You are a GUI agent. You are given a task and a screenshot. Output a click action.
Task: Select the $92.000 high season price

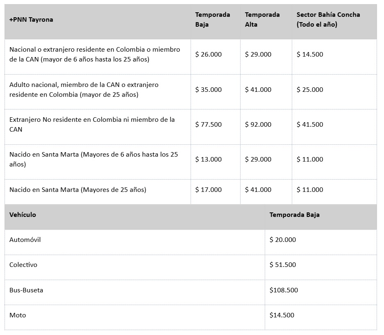tap(258, 125)
